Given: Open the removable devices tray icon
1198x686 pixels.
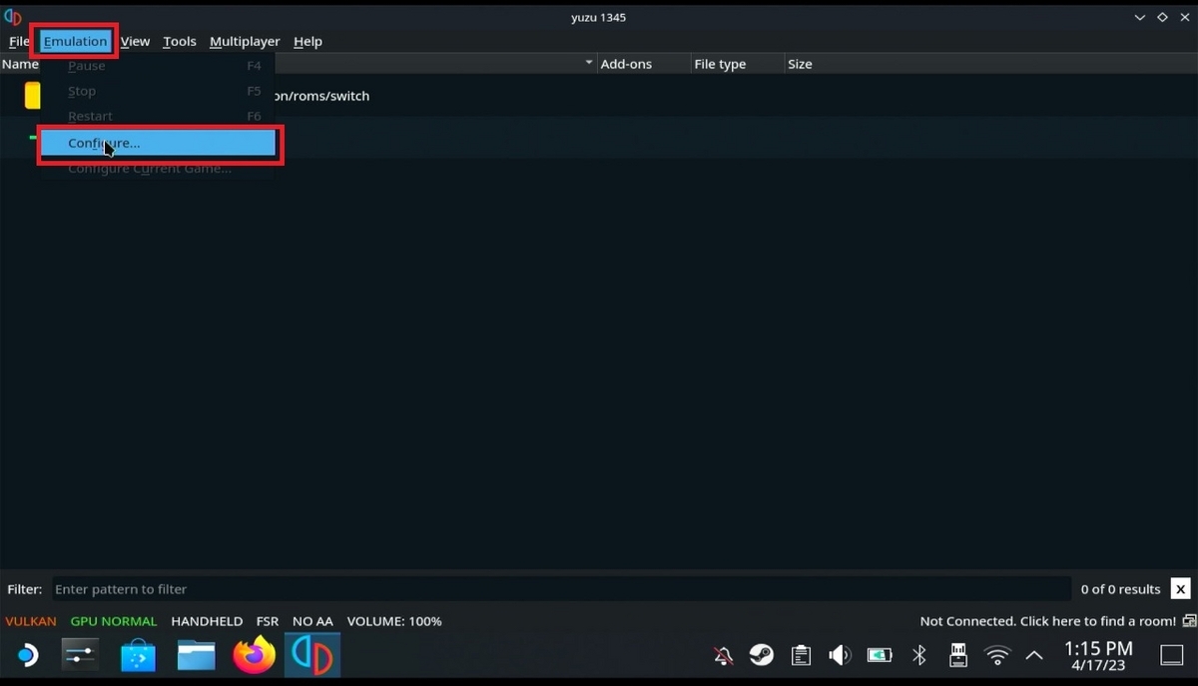Looking at the screenshot, I should [x=957, y=656].
